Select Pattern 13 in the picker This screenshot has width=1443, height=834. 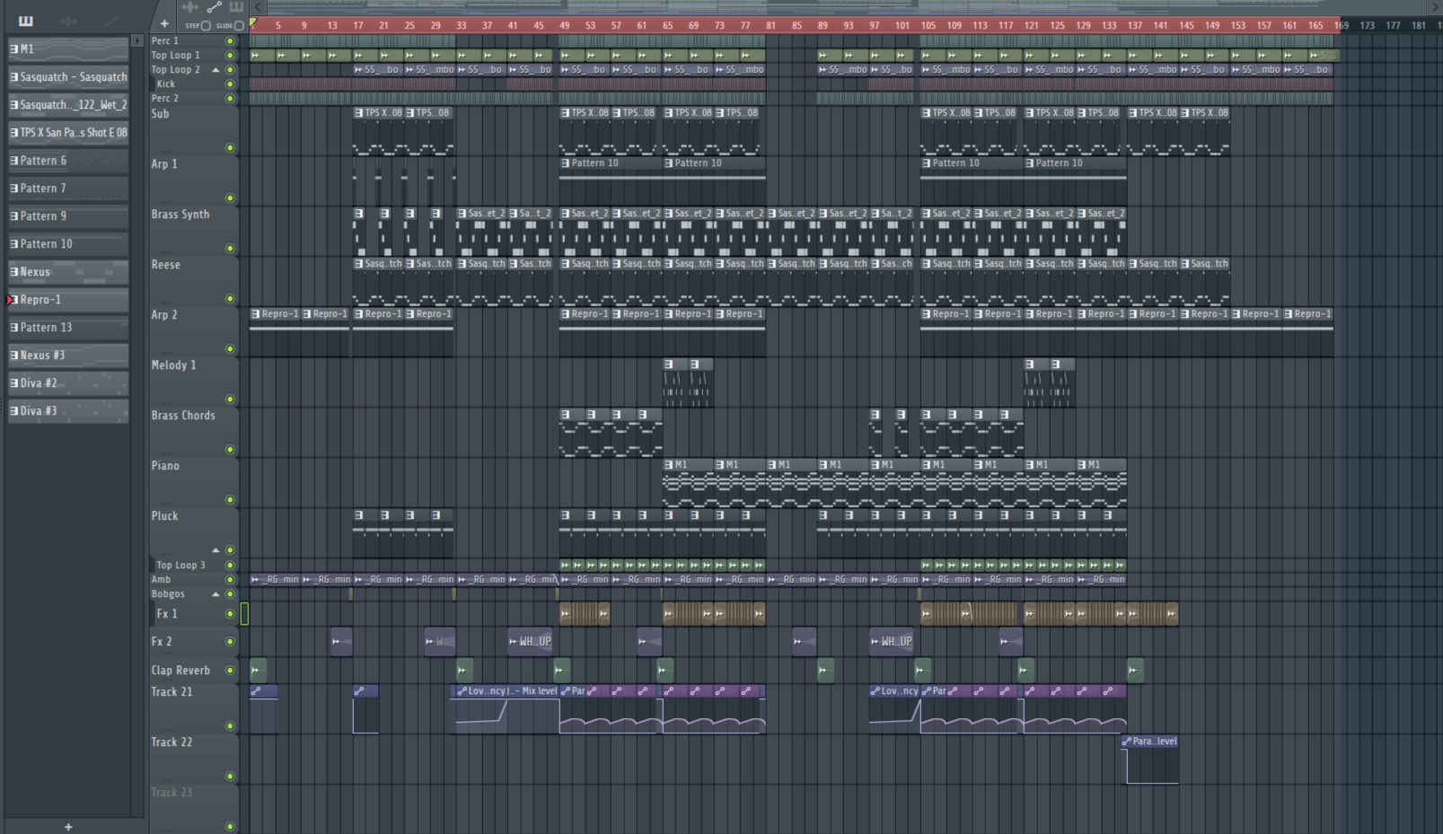pyautogui.click(x=68, y=327)
